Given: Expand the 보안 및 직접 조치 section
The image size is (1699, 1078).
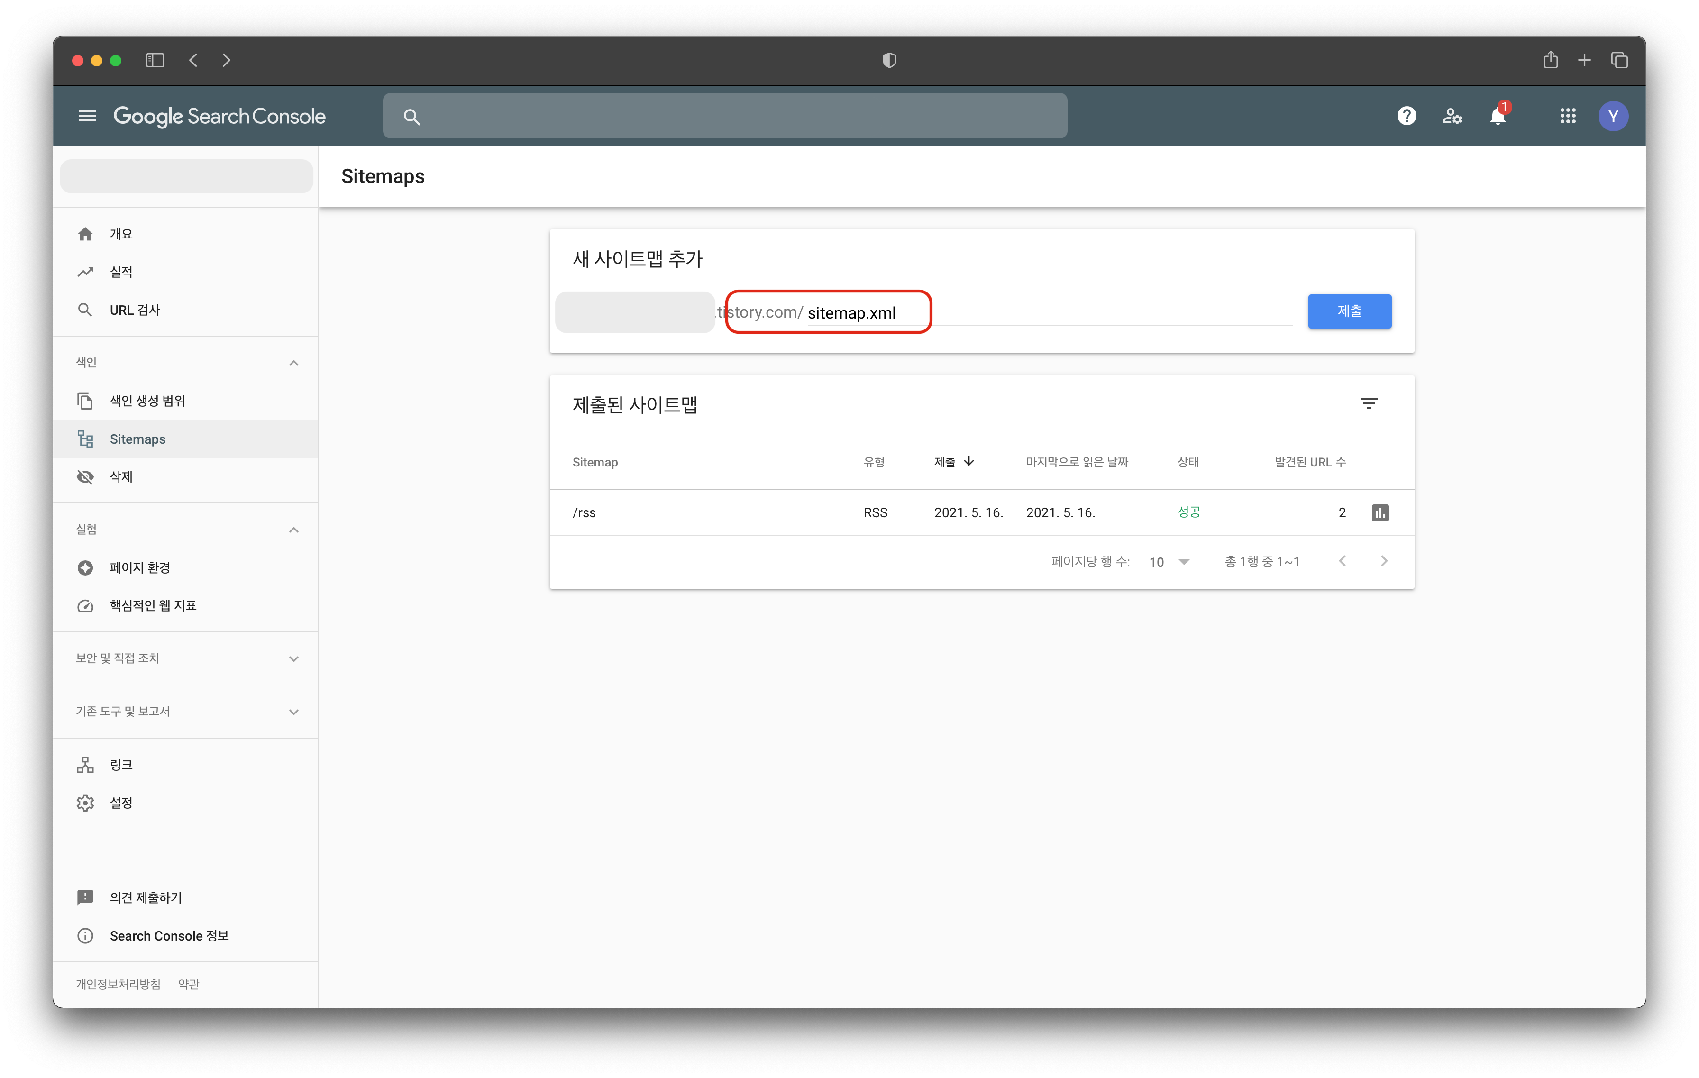Looking at the screenshot, I should pos(293,659).
